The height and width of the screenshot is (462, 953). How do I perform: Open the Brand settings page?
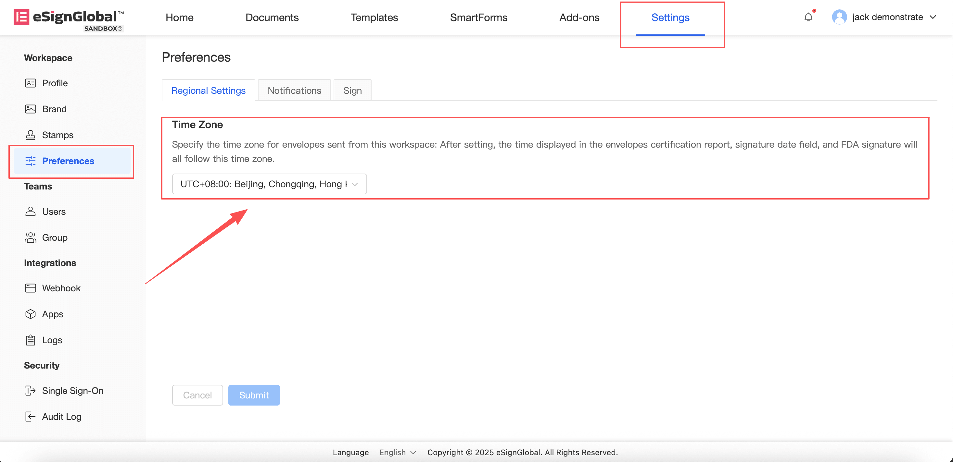[54, 109]
